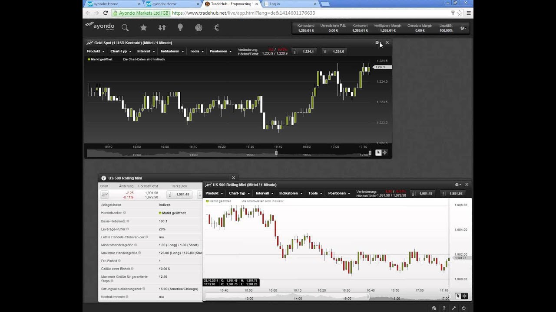Viewport: 556px width, 312px height.
Task: Click info icon next to Leverage-Puffer
Action: point(127,229)
